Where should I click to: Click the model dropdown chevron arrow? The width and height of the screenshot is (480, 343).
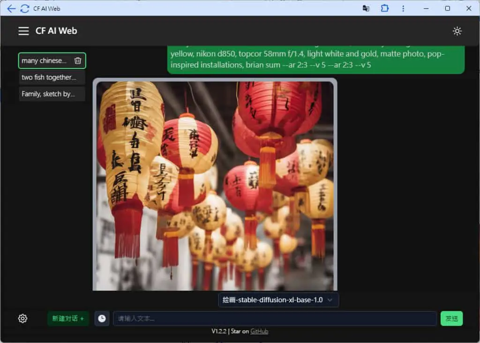[330, 300]
